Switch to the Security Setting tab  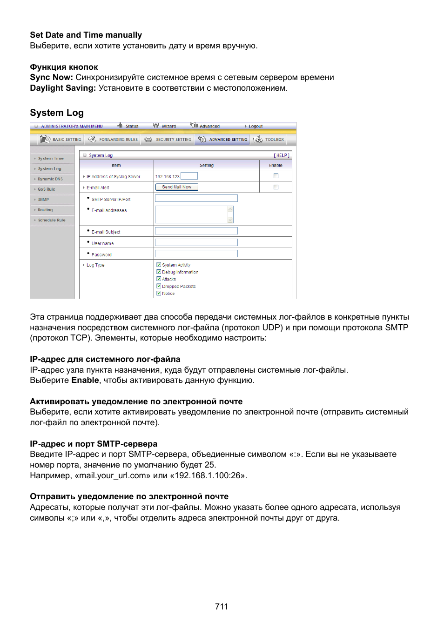tap(168, 139)
